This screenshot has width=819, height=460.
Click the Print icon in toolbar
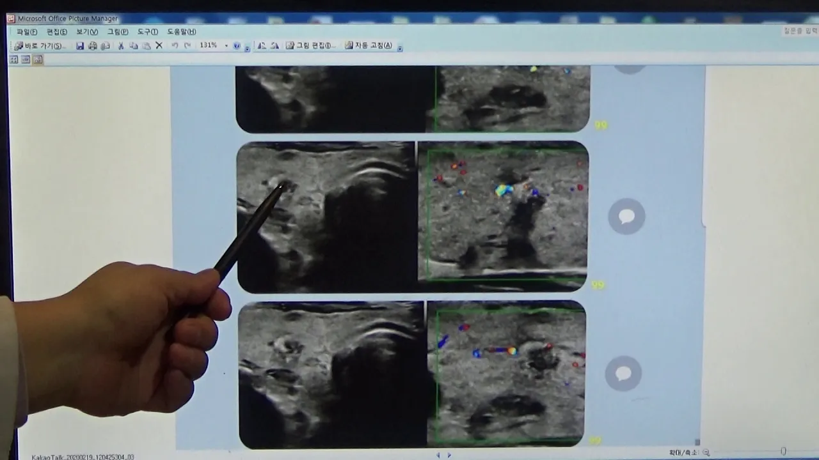point(93,46)
